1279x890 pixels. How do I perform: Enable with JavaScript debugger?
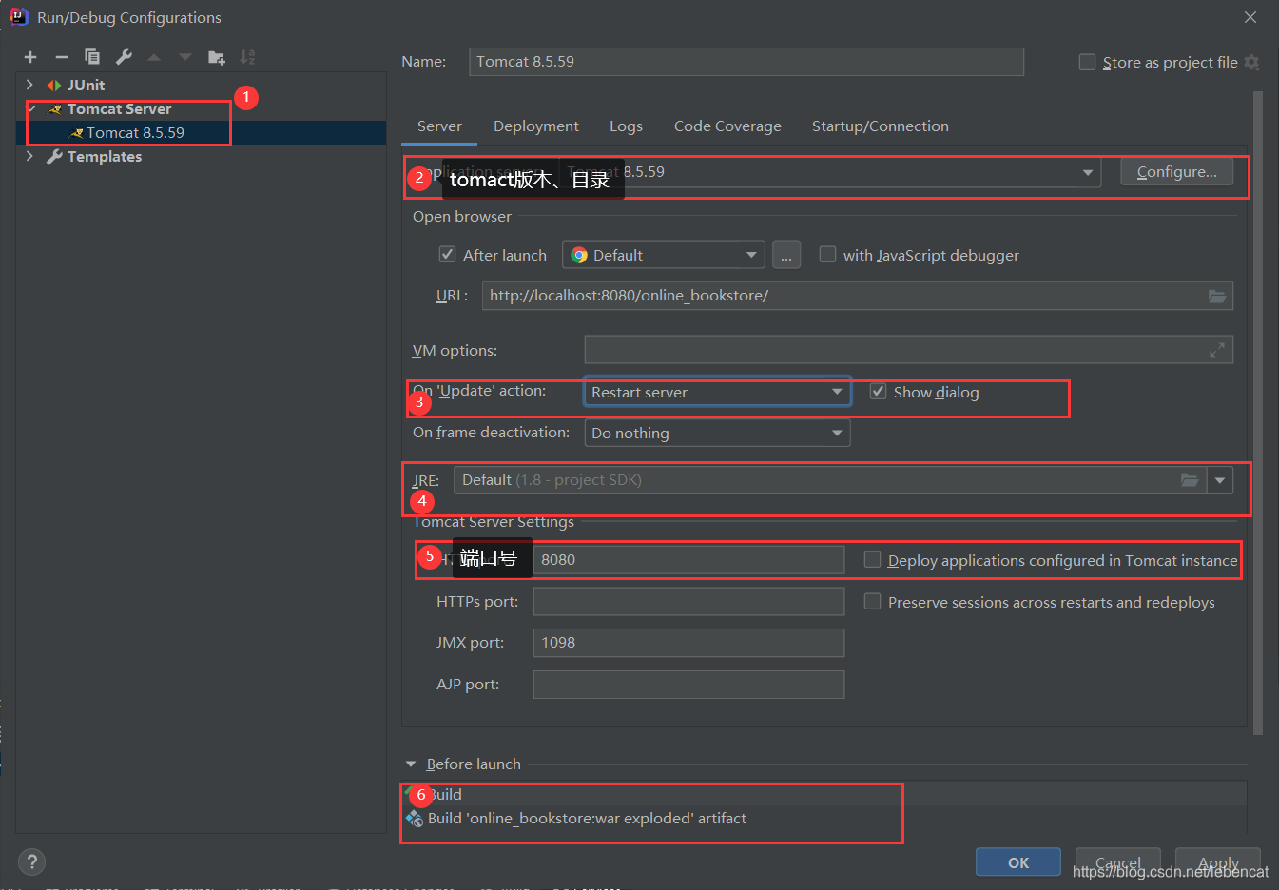tap(827, 254)
